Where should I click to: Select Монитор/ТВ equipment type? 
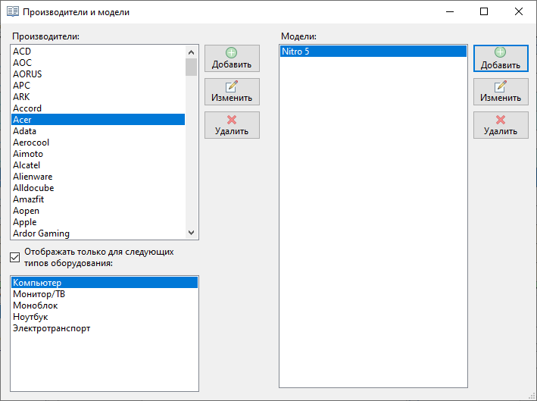[105, 294]
